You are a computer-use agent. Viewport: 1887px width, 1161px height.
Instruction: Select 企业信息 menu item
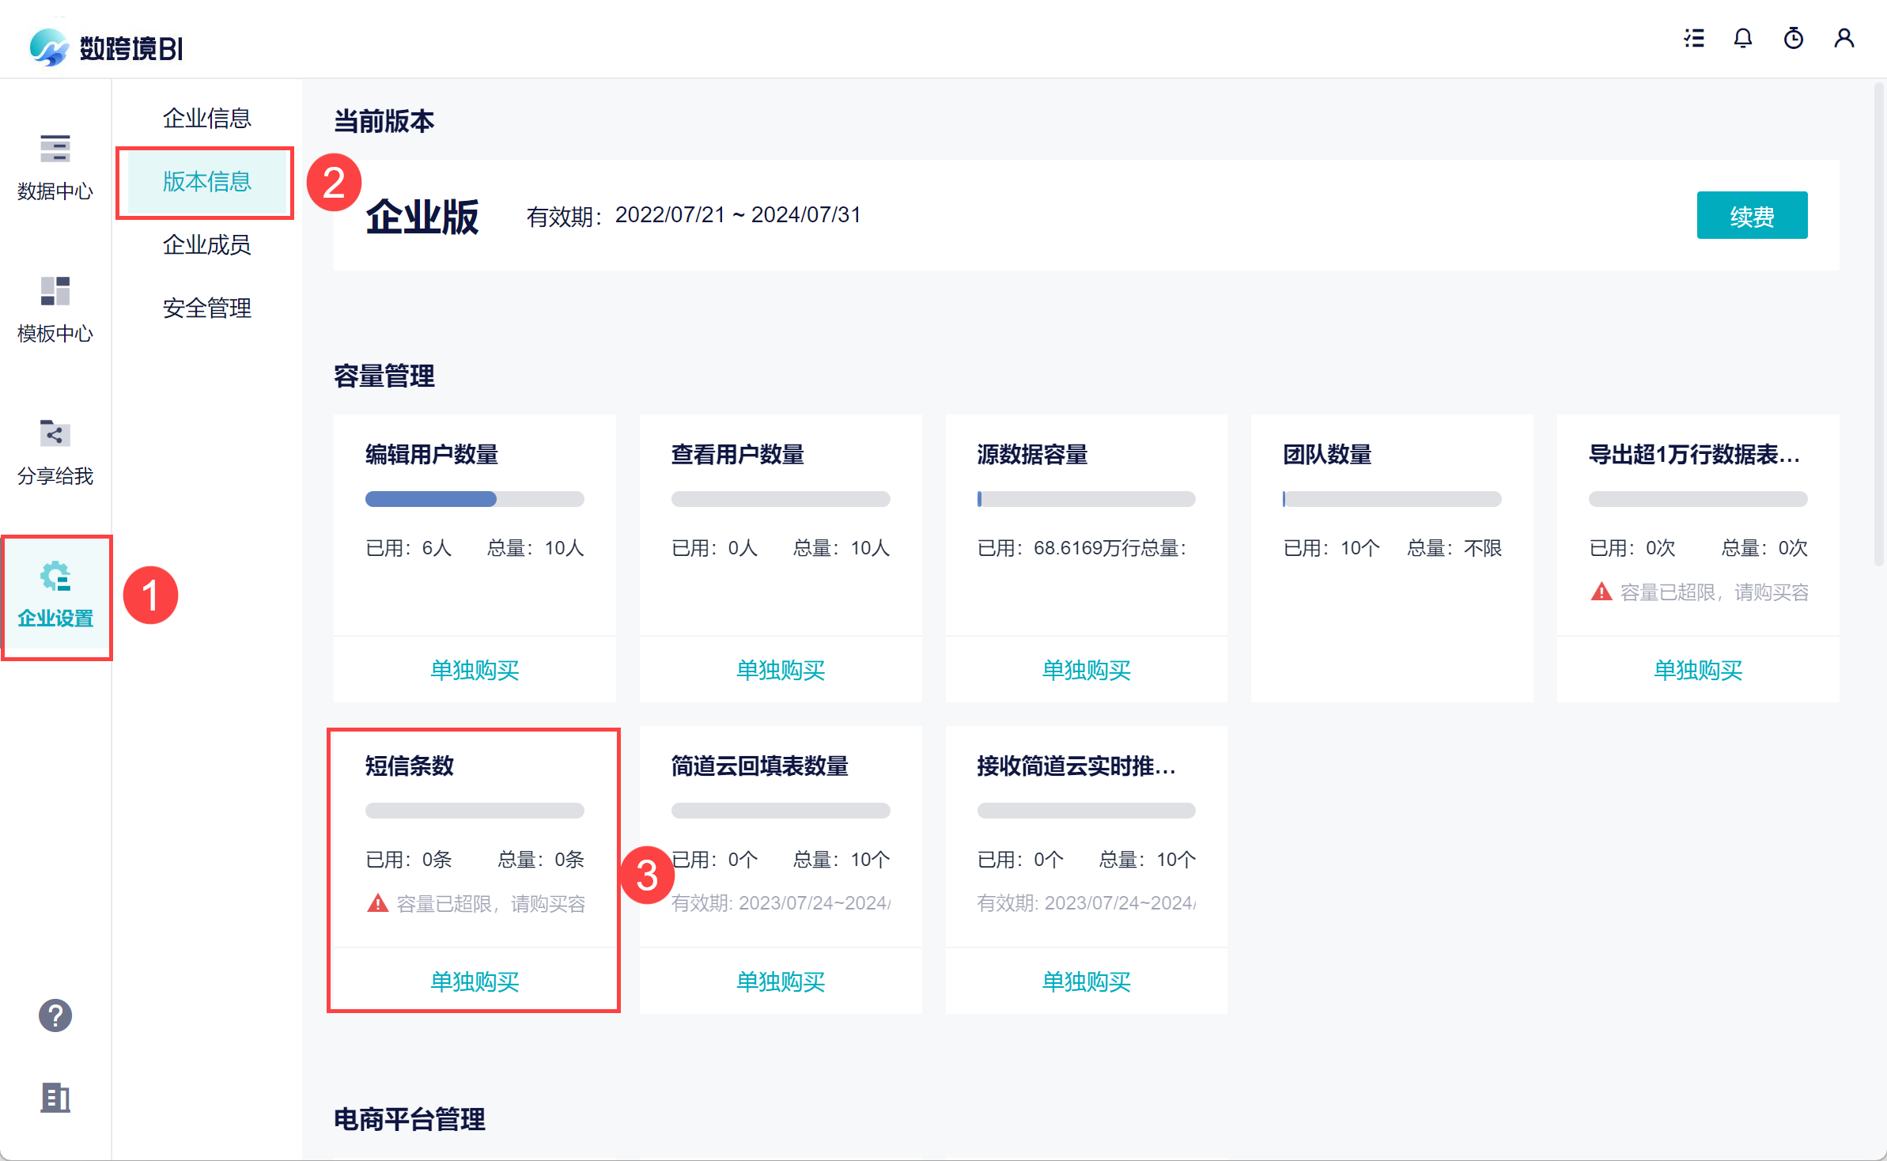click(206, 119)
